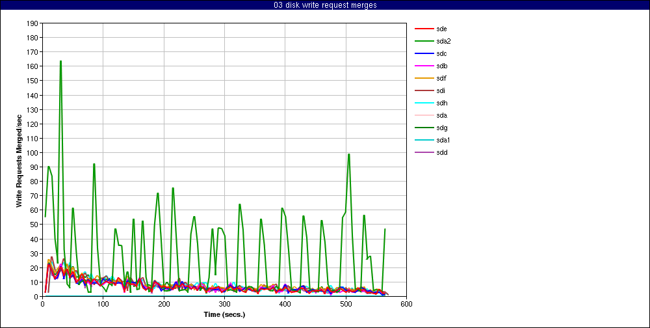Click the y-axis value 70
650x328 pixels.
(x=35, y=196)
